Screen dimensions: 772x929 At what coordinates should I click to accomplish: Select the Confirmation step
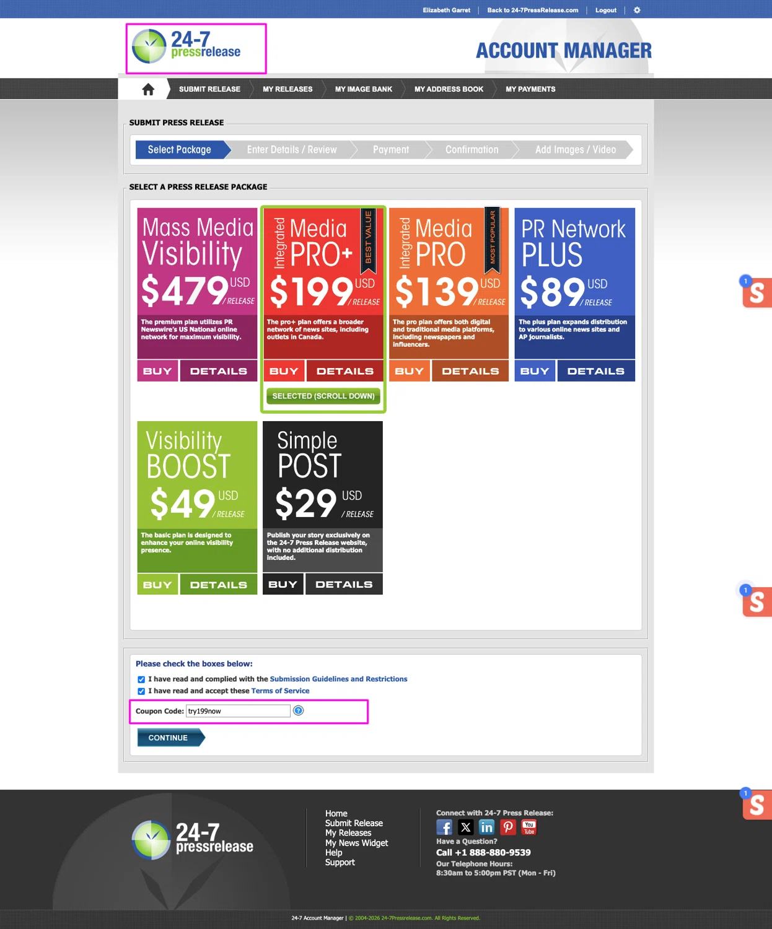(x=472, y=150)
